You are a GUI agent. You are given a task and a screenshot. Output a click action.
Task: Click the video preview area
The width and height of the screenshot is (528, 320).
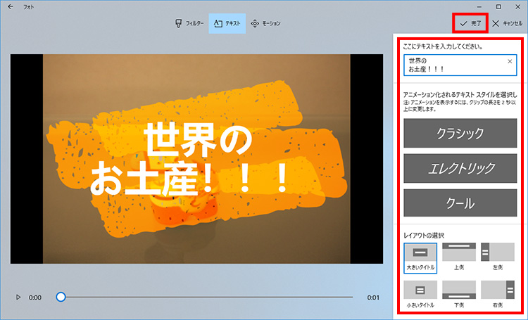196,159
